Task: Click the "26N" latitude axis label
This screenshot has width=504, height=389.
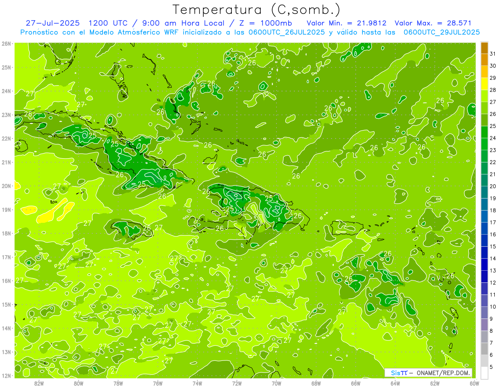Action: [6, 44]
